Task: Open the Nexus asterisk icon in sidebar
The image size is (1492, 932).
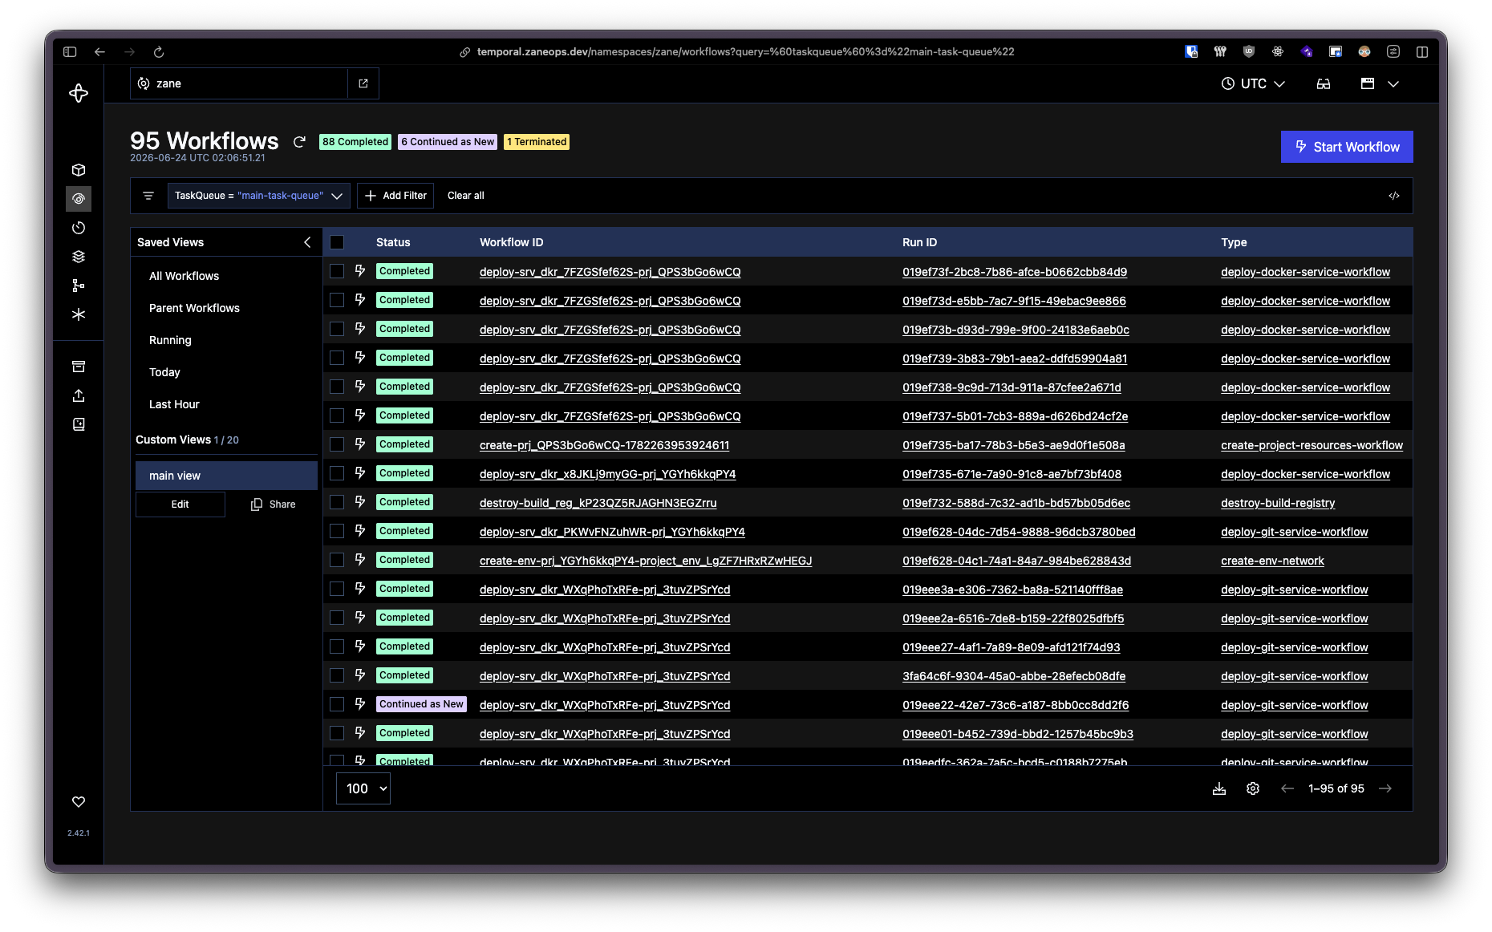Action: point(78,314)
